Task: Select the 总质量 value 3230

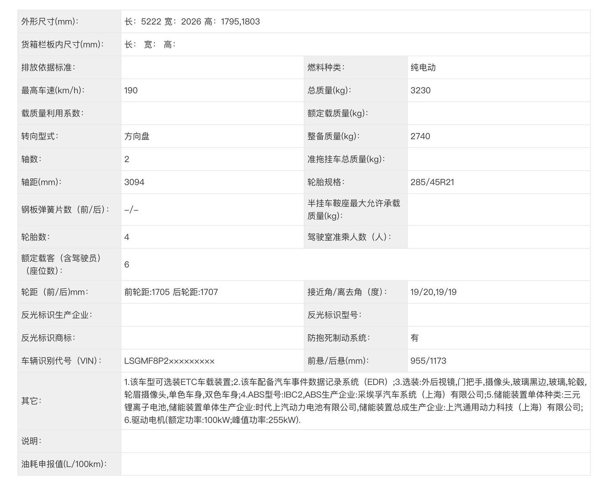Action: [420, 91]
